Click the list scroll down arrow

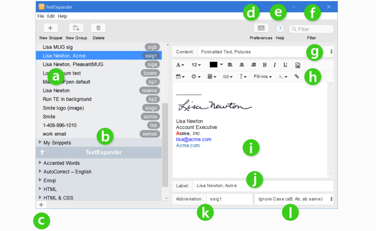[167, 198]
